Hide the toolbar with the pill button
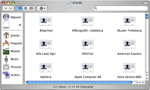Image resolution: width=150 pixels, height=90 pixels. tap(146, 3)
